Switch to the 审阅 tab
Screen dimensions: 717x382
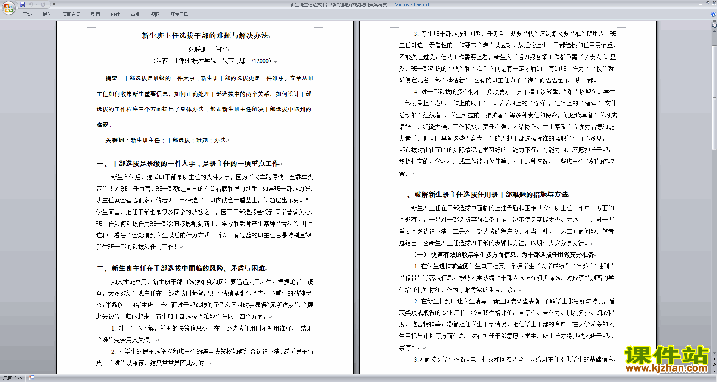pos(135,15)
